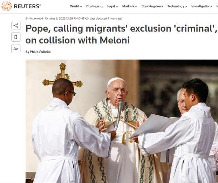
Task: Open the Aa text size option
Action: 16,49
